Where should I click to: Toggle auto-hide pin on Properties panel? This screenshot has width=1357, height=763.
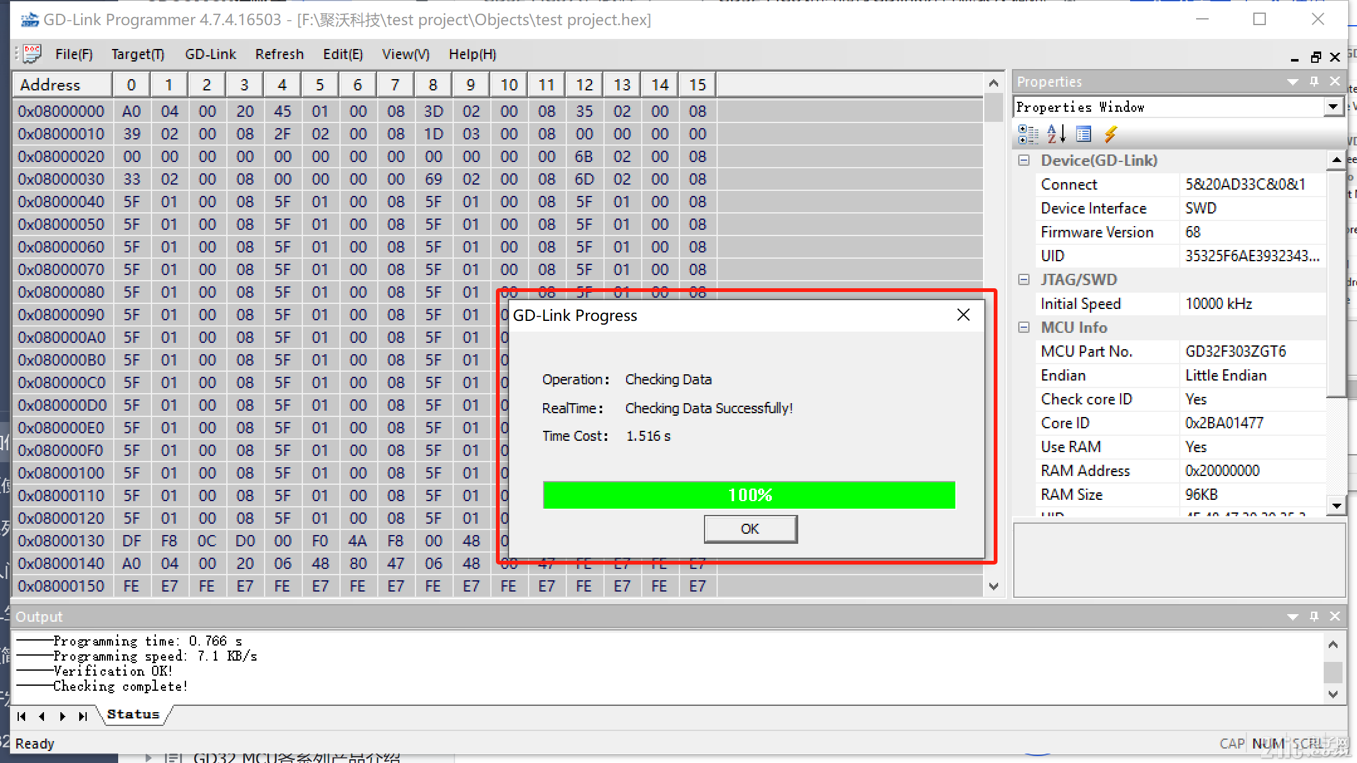1314,82
